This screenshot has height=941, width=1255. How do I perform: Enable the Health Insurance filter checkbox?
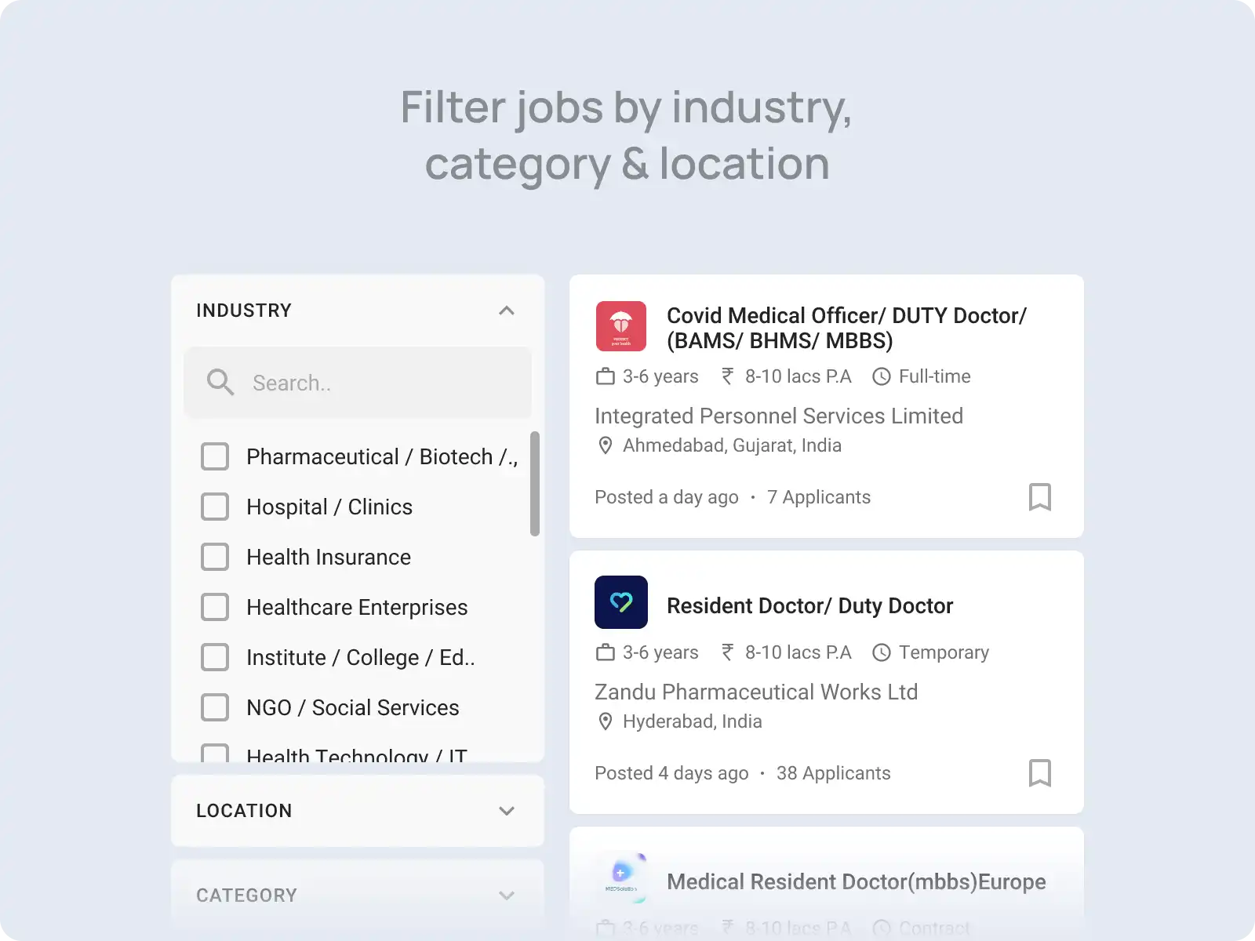(215, 557)
